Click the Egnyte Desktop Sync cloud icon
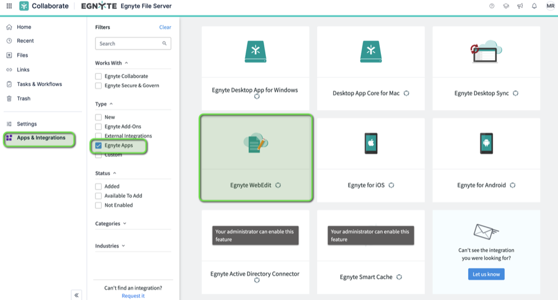Screen dimensions: 558x300 tap(486, 51)
